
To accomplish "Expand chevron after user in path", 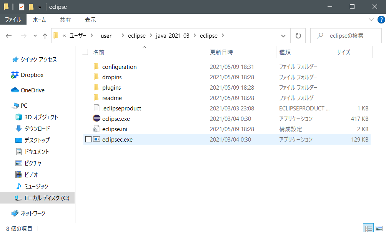I will click(123, 35).
